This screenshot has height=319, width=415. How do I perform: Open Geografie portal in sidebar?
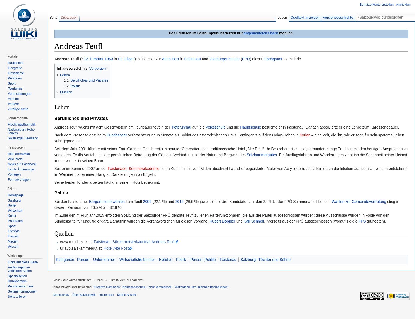(x=15, y=68)
